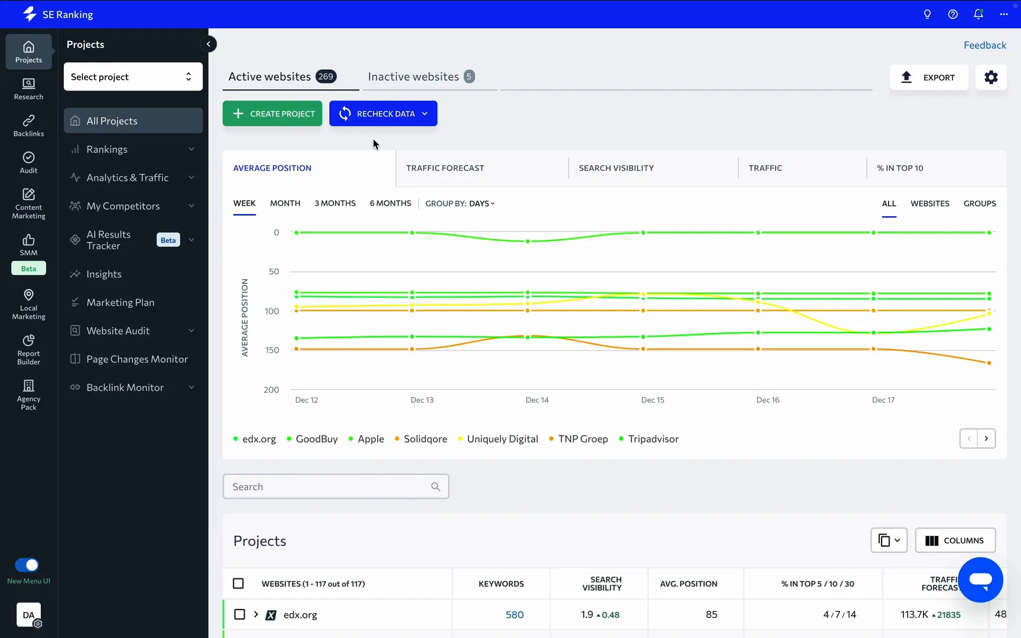This screenshot has height=638, width=1021.
Task: Open the help question mark icon
Action: [952, 14]
